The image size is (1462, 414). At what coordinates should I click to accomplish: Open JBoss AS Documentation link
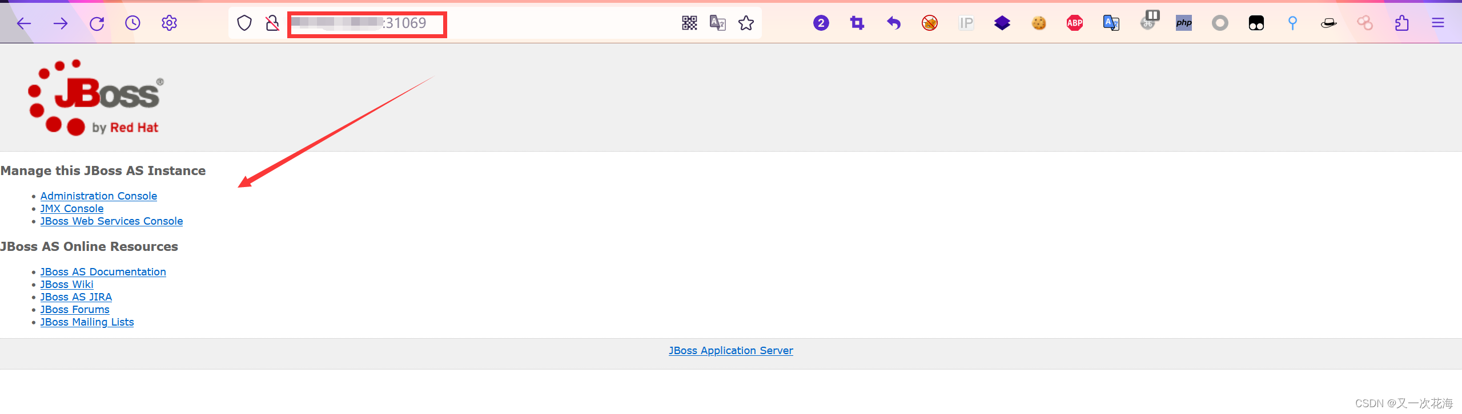tap(103, 271)
